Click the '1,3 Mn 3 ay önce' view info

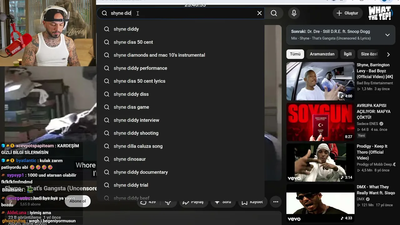tap(373, 89)
